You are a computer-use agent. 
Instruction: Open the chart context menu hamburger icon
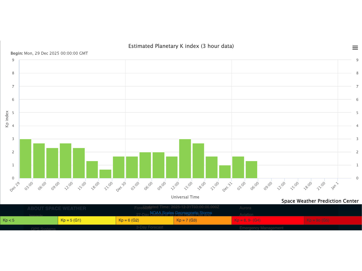pos(355,48)
